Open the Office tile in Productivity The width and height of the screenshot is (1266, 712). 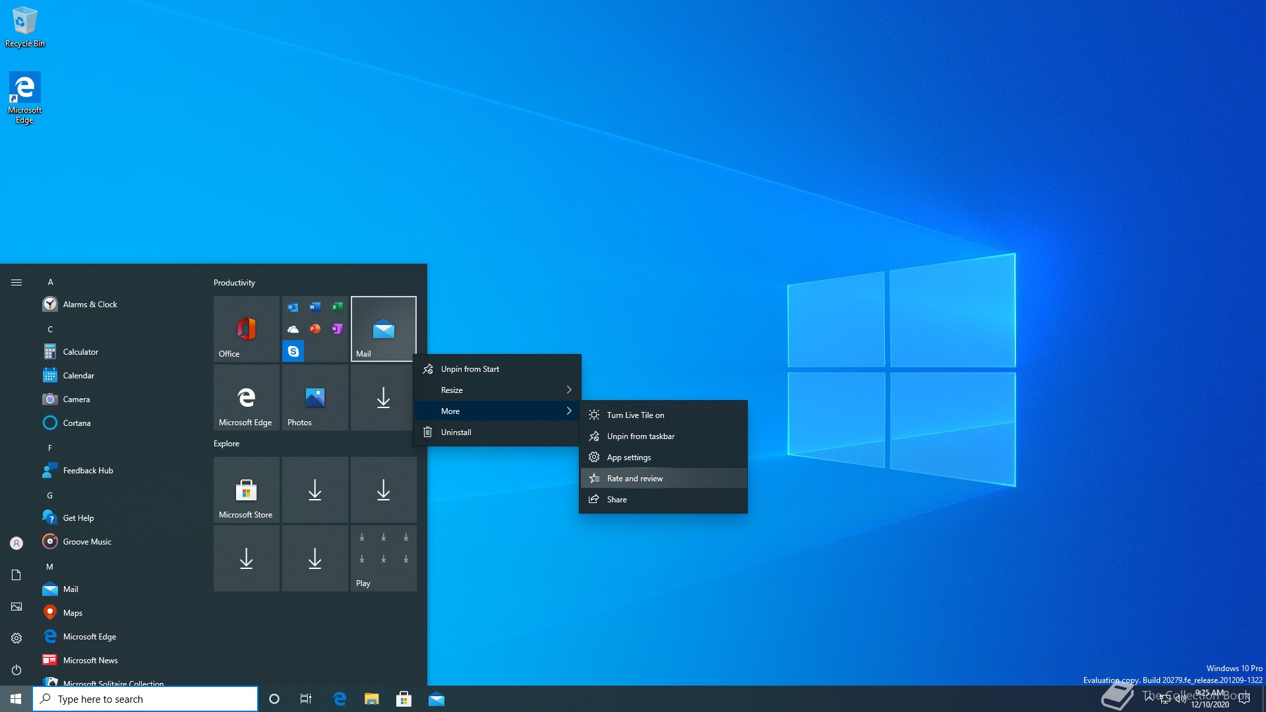[x=246, y=328]
